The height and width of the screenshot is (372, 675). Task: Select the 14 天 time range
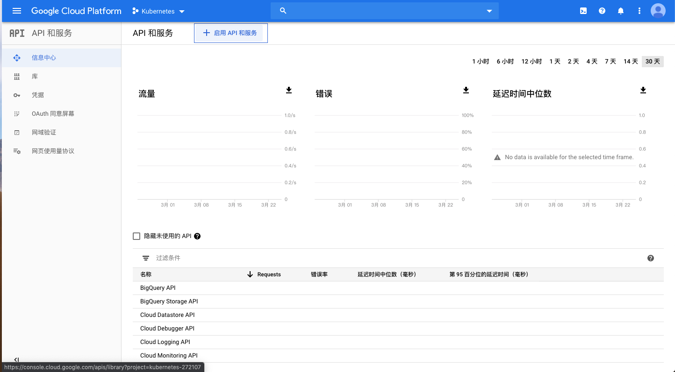[631, 62]
